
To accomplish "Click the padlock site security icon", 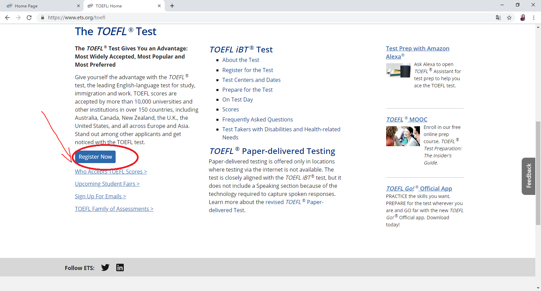I will point(42,18).
